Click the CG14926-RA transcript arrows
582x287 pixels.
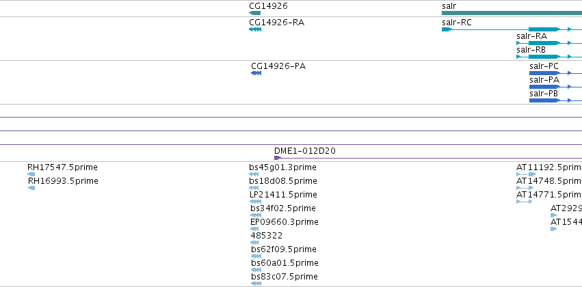pyautogui.click(x=254, y=29)
